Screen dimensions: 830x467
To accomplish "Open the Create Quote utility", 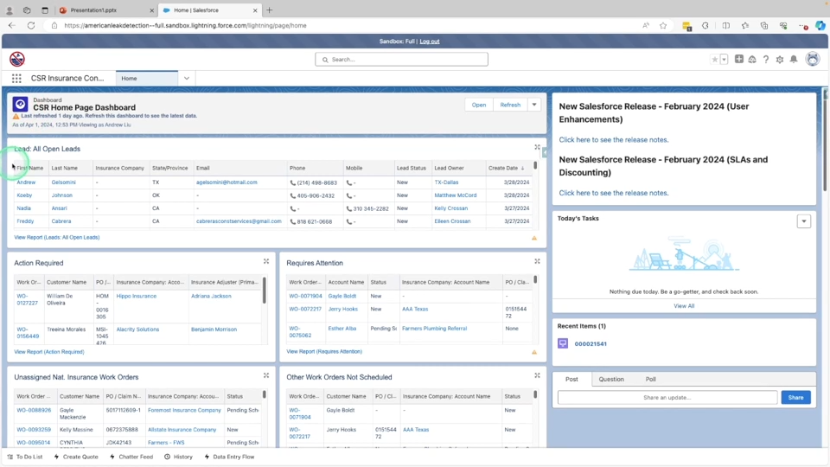I will [x=76, y=457].
